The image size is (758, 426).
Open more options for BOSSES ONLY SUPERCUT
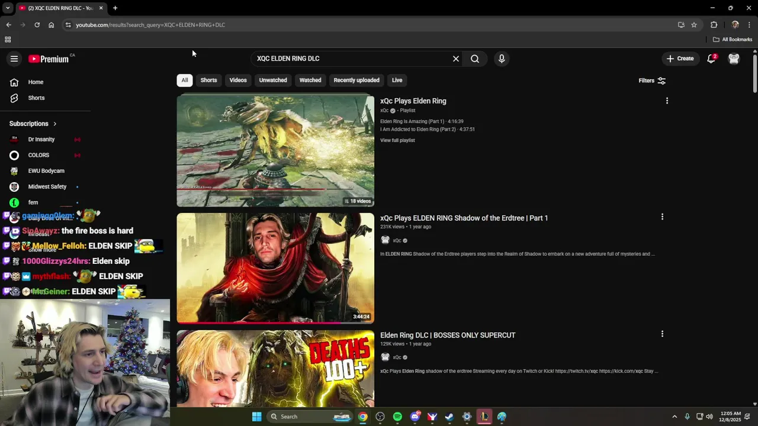pos(662,334)
